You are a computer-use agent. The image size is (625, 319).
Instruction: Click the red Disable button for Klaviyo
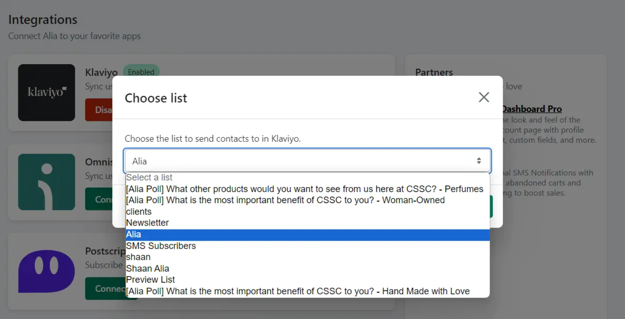(99, 110)
